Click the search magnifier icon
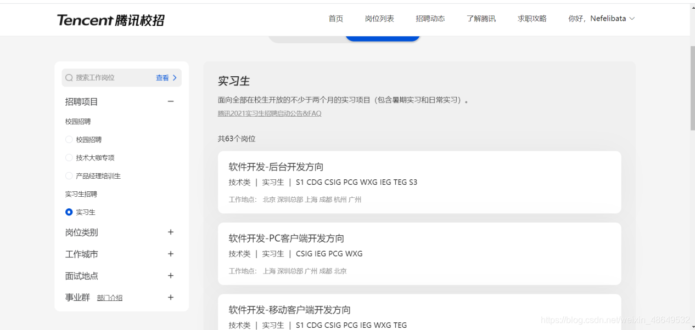 point(69,78)
